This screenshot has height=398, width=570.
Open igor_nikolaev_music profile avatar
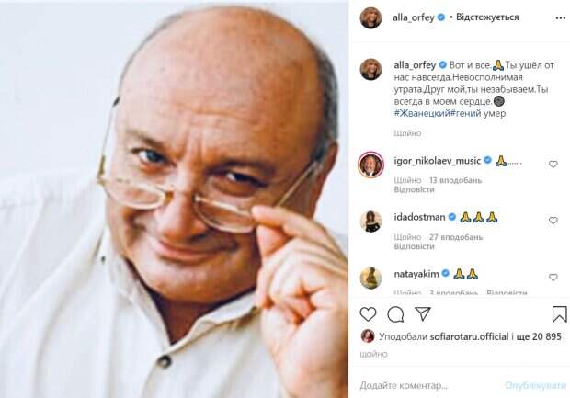(x=370, y=165)
